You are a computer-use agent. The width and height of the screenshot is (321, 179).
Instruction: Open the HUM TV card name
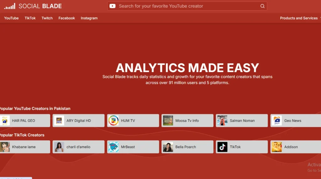pos(128,121)
